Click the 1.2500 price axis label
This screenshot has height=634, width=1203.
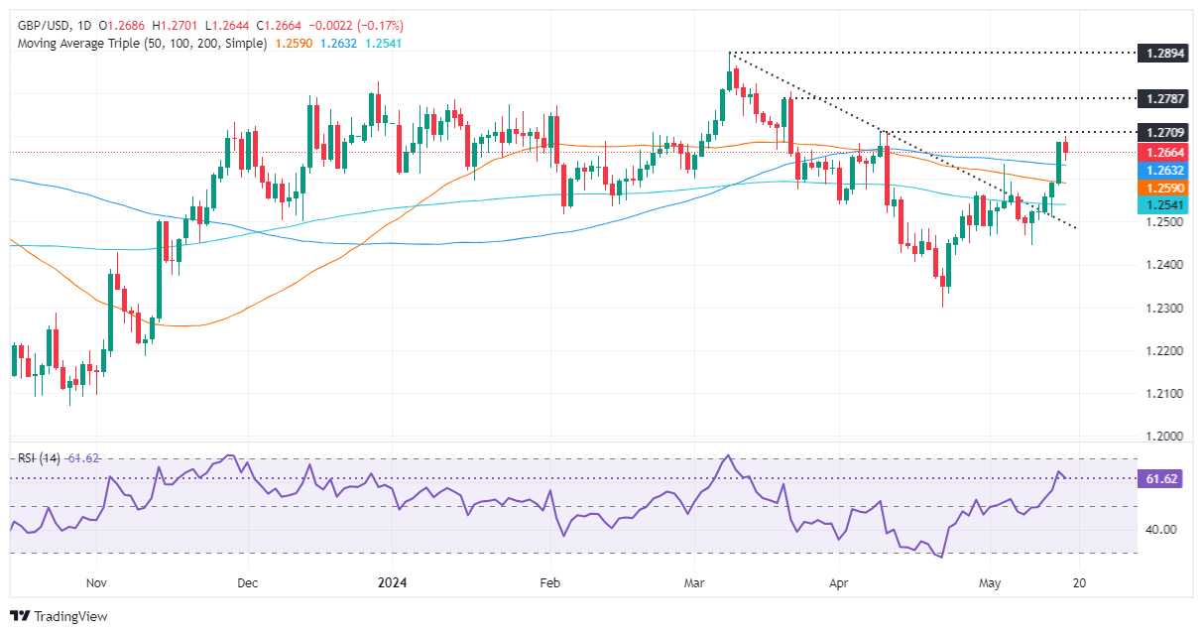click(1165, 222)
